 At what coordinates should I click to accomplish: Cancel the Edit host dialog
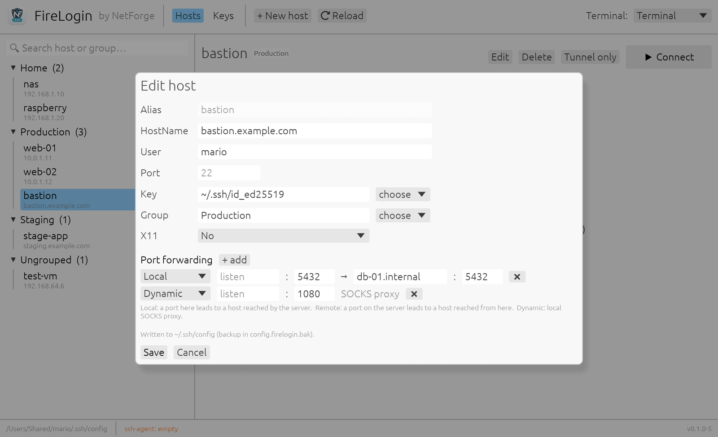[192, 353]
